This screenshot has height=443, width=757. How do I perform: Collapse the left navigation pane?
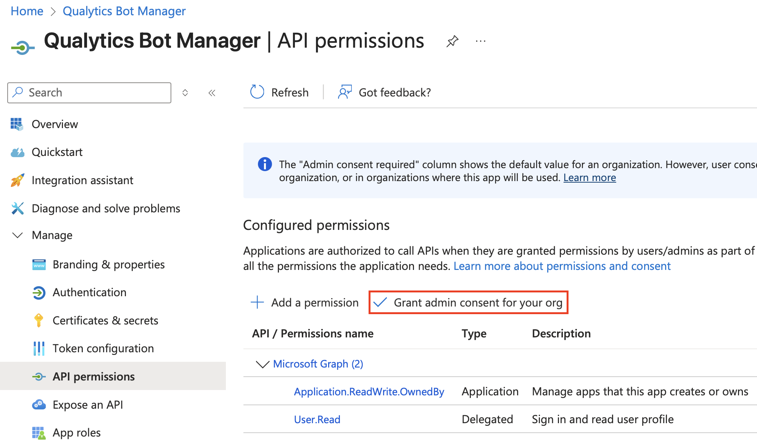(x=212, y=92)
